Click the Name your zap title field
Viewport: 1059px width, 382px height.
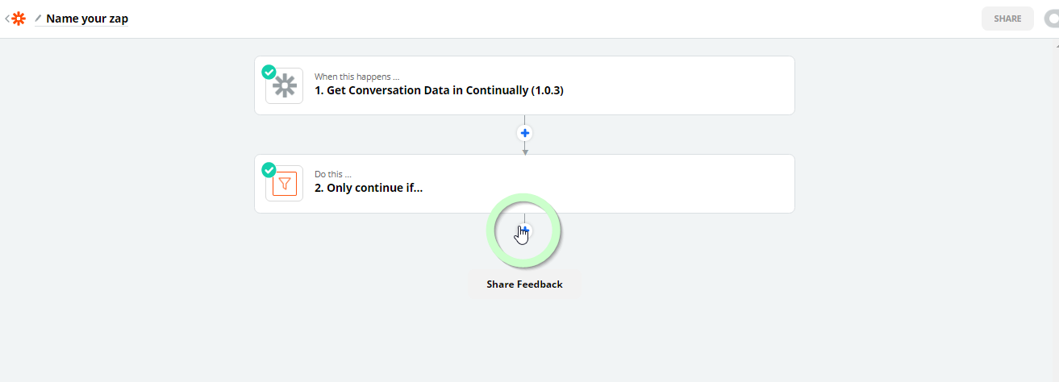(87, 19)
